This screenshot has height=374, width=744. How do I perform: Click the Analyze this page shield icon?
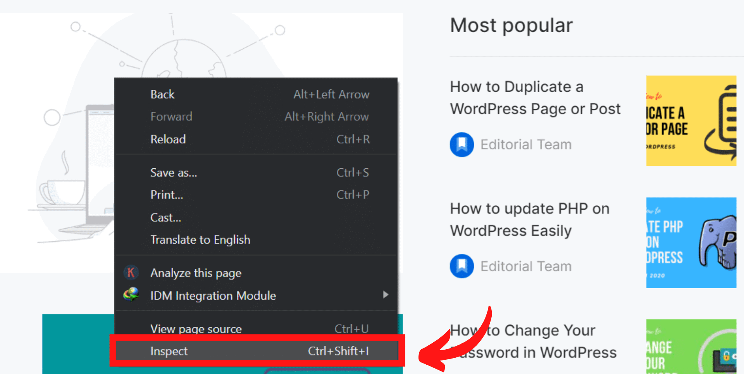tap(131, 273)
